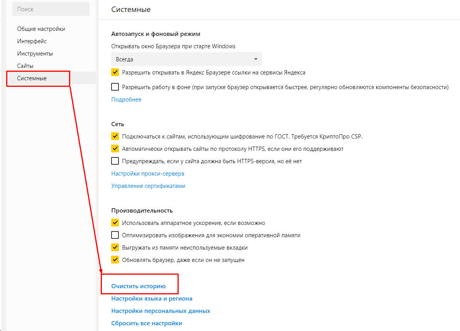Image resolution: width=460 pixels, height=331 pixels.
Task: Uncheck unloading unused tabs from memory
Action: tap(115, 247)
